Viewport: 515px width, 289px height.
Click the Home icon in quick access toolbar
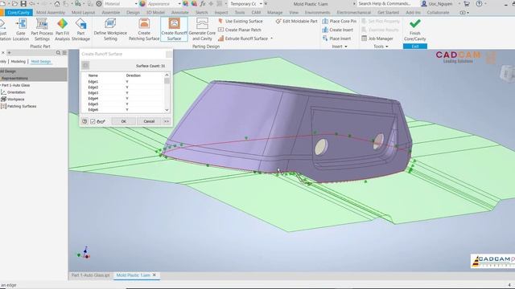57,3
